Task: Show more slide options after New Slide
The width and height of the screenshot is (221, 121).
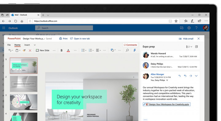Action: 54,50
